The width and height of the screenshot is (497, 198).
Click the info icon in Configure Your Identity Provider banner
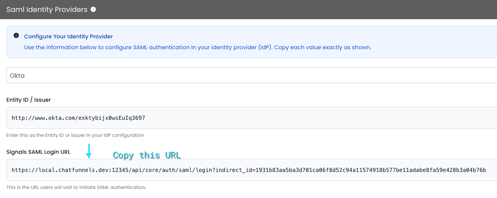point(16,35)
